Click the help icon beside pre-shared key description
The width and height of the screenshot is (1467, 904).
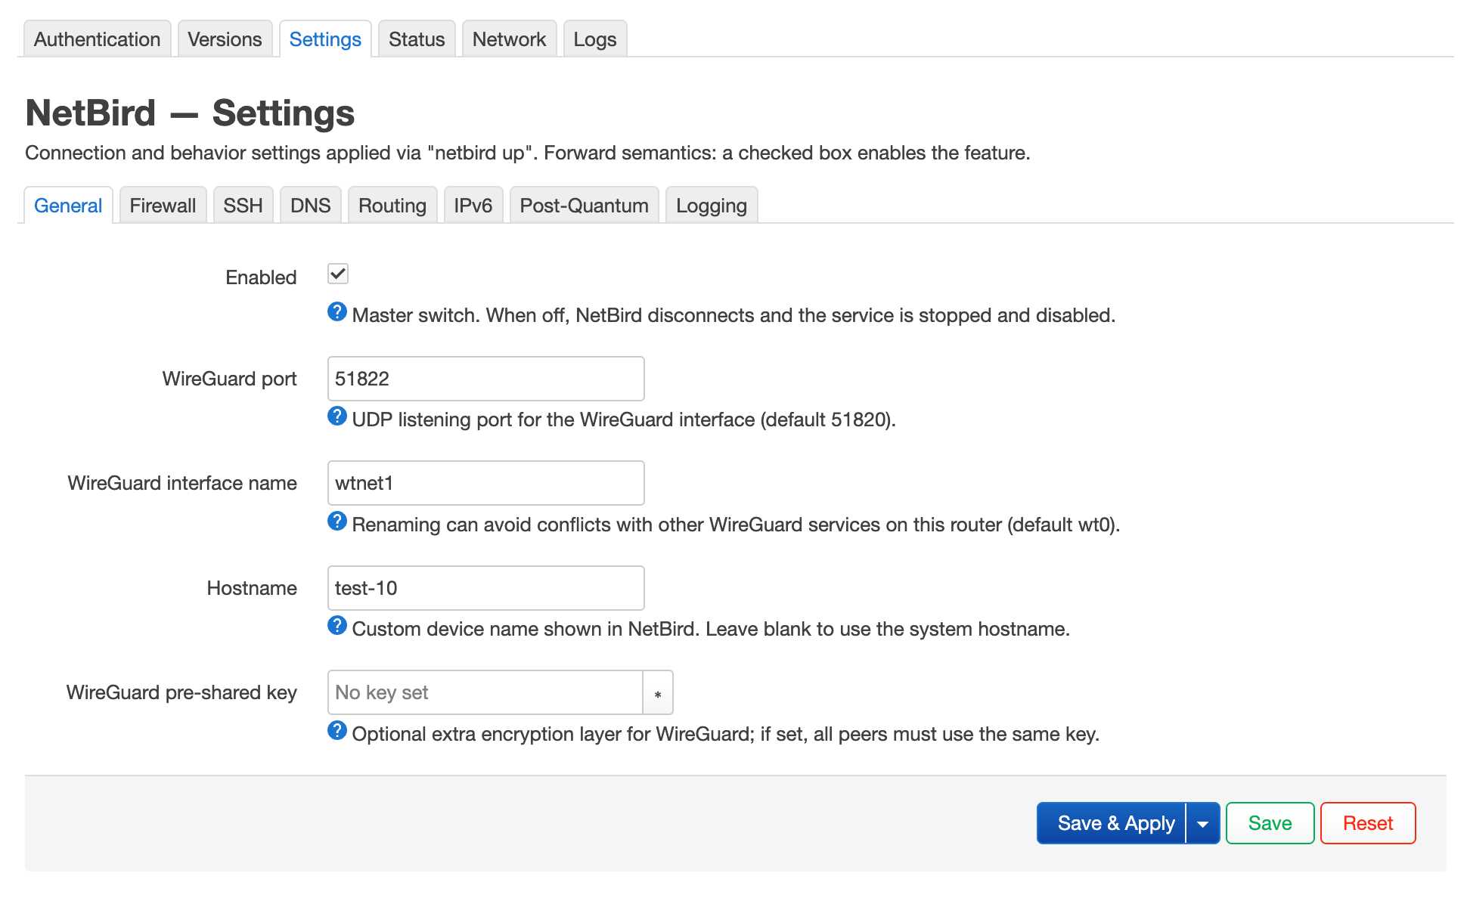pos(337,731)
